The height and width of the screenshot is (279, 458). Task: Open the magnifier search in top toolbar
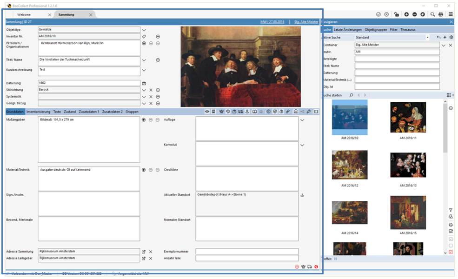pyautogui.click(x=432, y=14)
